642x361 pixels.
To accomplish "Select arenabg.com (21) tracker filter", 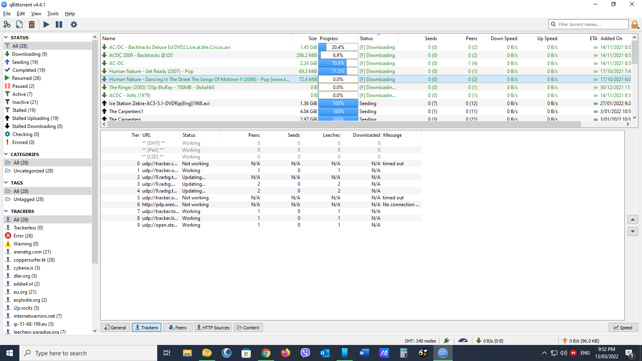I will coord(48,252).
